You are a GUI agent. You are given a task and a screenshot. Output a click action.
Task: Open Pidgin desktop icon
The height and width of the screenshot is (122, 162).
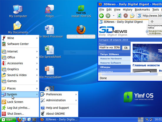pos(49,11)
